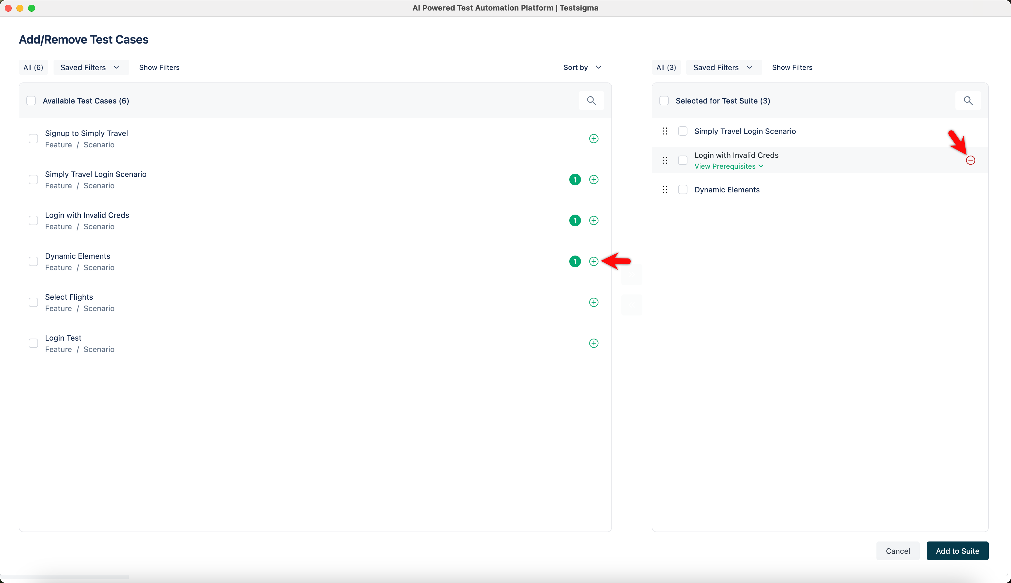This screenshot has height=583, width=1011.
Task: Click Show Filters on right panel
Action: click(x=792, y=67)
